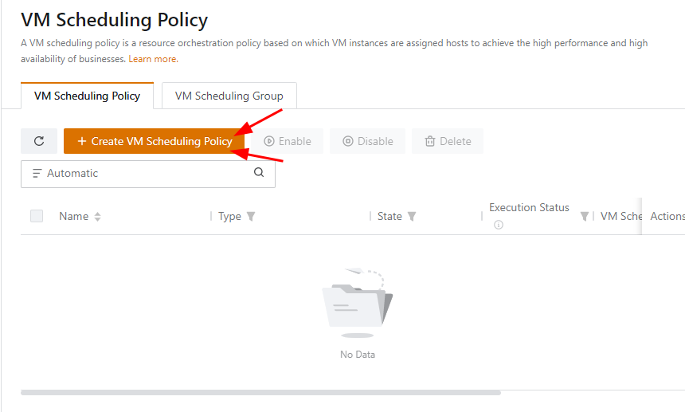Click the Actions column header
This screenshot has height=412, width=685.
pos(666,216)
